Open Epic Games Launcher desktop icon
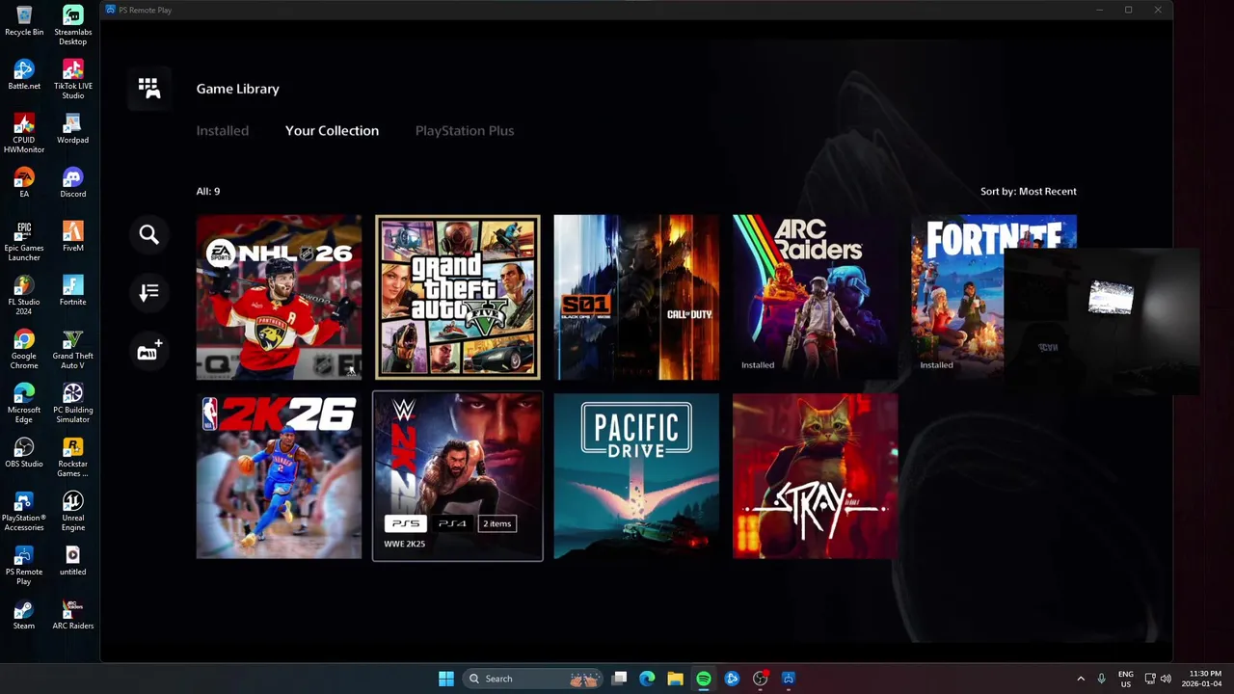This screenshot has height=694, width=1234. [24, 241]
